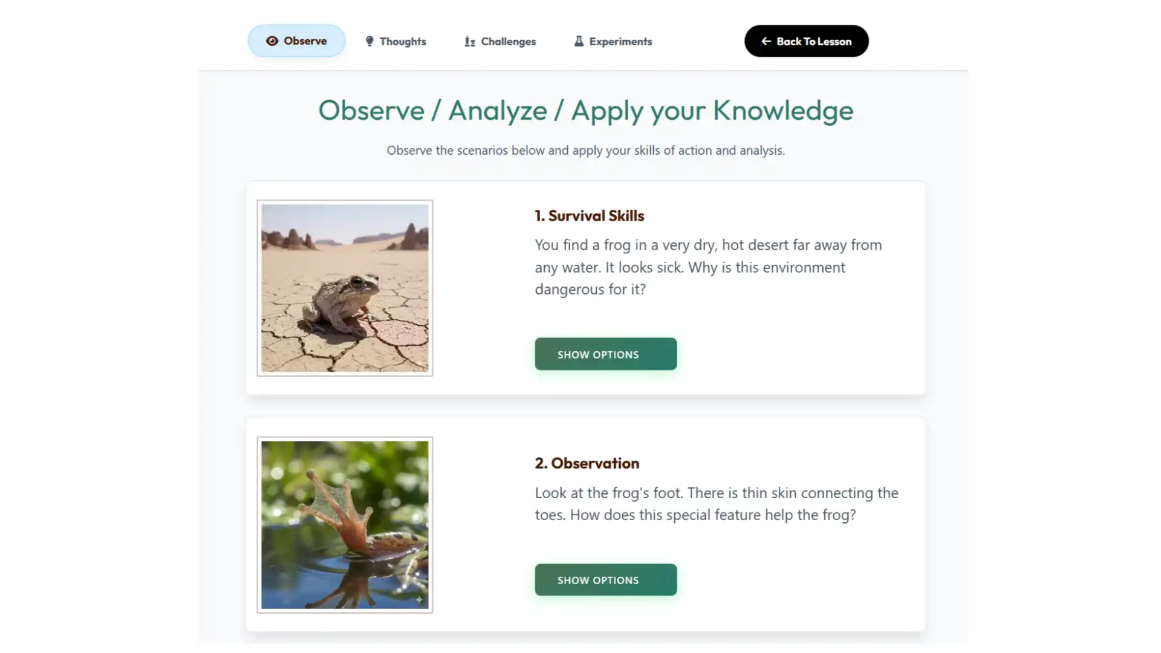Open the Challenges tab
The image size is (1161, 653).
(508, 41)
